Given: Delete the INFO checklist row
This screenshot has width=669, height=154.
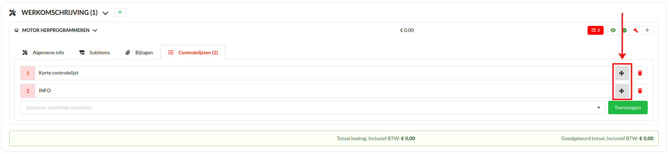Looking at the screenshot, I should 640,91.
